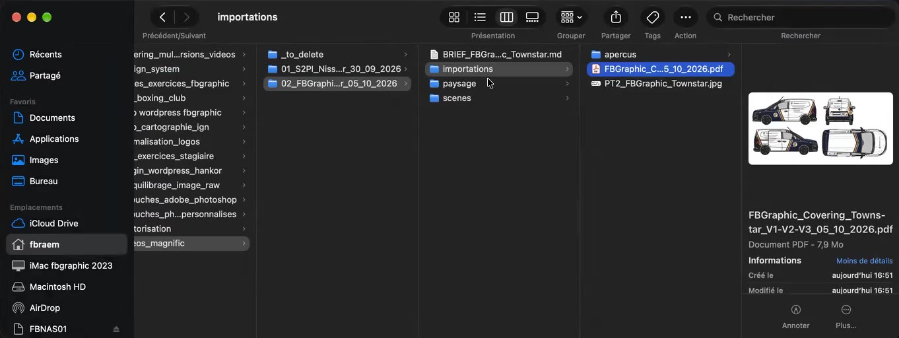Switch to list view
The image size is (899, 338).
click(x=480, y=17)
